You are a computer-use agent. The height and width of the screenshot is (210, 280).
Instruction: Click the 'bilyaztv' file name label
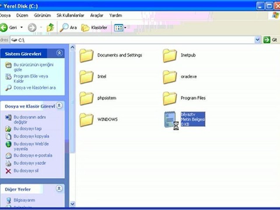[188, 114]
